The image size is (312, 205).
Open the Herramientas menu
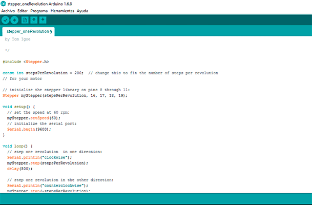pos(63,11)
